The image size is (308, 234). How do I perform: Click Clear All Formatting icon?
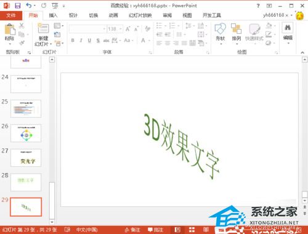click(147, 29)
